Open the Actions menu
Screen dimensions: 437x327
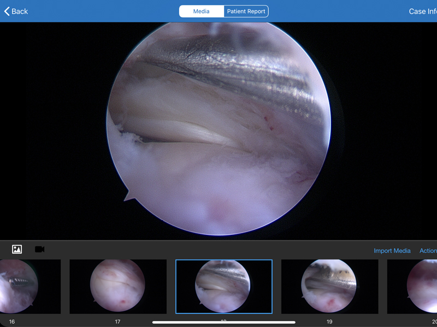point(428,251)
